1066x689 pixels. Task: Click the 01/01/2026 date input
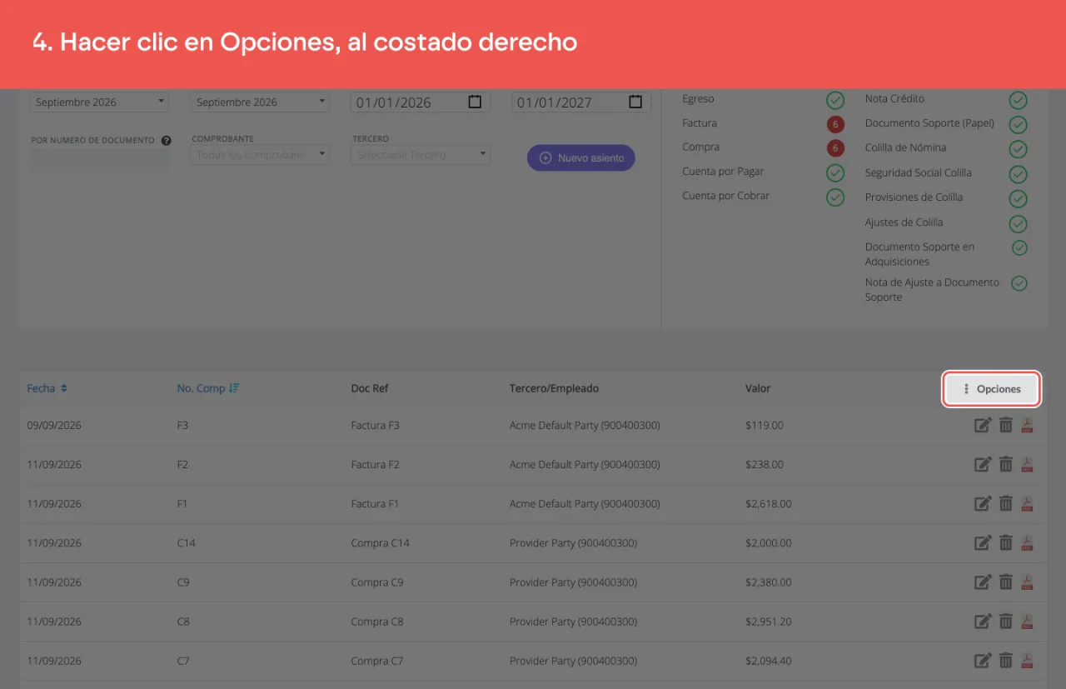click(420, 102)
